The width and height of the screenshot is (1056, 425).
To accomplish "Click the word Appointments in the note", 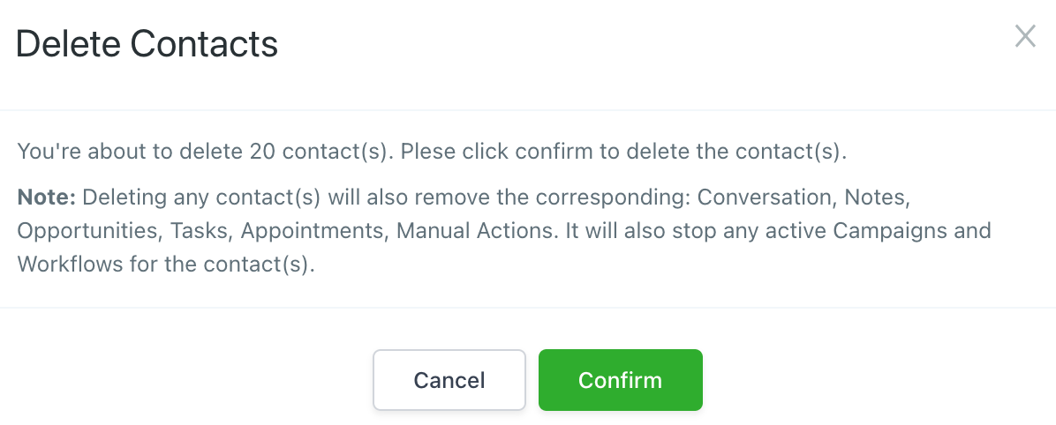I will [313, 231].
